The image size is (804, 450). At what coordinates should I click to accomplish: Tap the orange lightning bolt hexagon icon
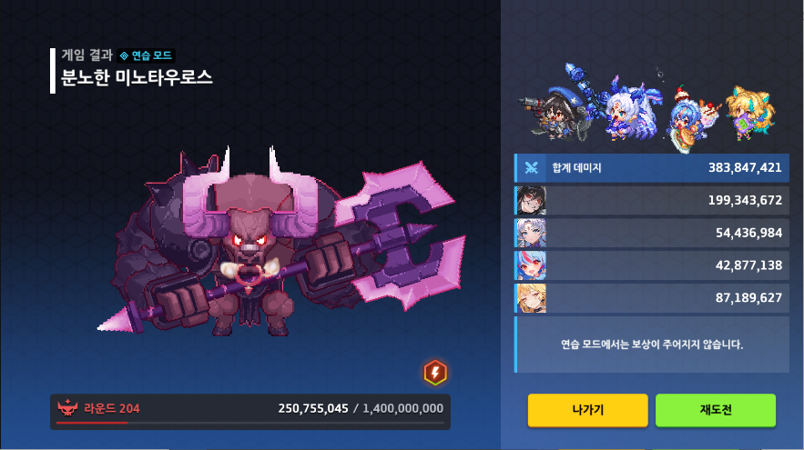[435, 373]
